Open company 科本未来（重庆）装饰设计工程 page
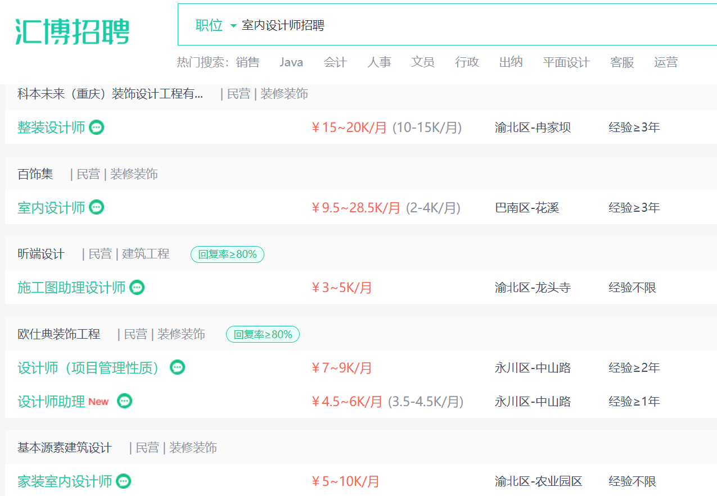 110,94
